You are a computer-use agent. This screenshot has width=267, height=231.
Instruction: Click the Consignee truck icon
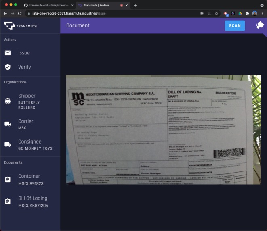(x=8, y=144)
